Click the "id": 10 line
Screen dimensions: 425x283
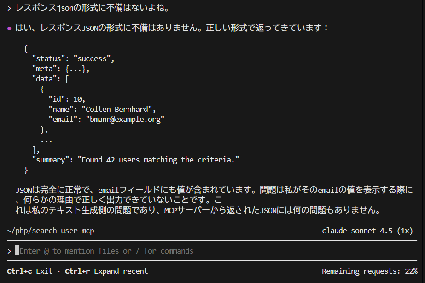(x=67, y=99)
